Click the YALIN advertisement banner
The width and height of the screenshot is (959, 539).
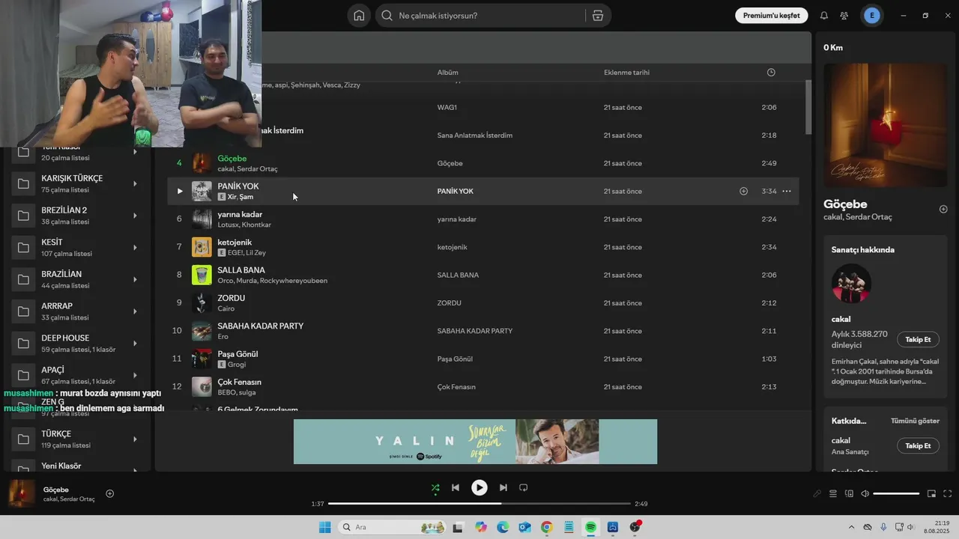point(475,442)
